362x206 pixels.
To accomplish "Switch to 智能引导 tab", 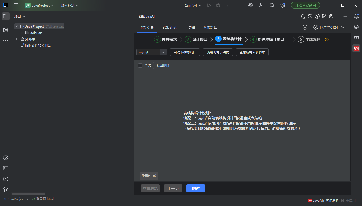I will tap(147, 27).
